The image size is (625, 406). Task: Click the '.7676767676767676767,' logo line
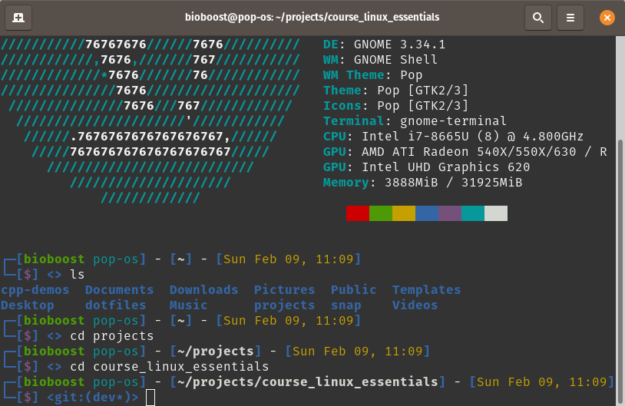(150, 137)
